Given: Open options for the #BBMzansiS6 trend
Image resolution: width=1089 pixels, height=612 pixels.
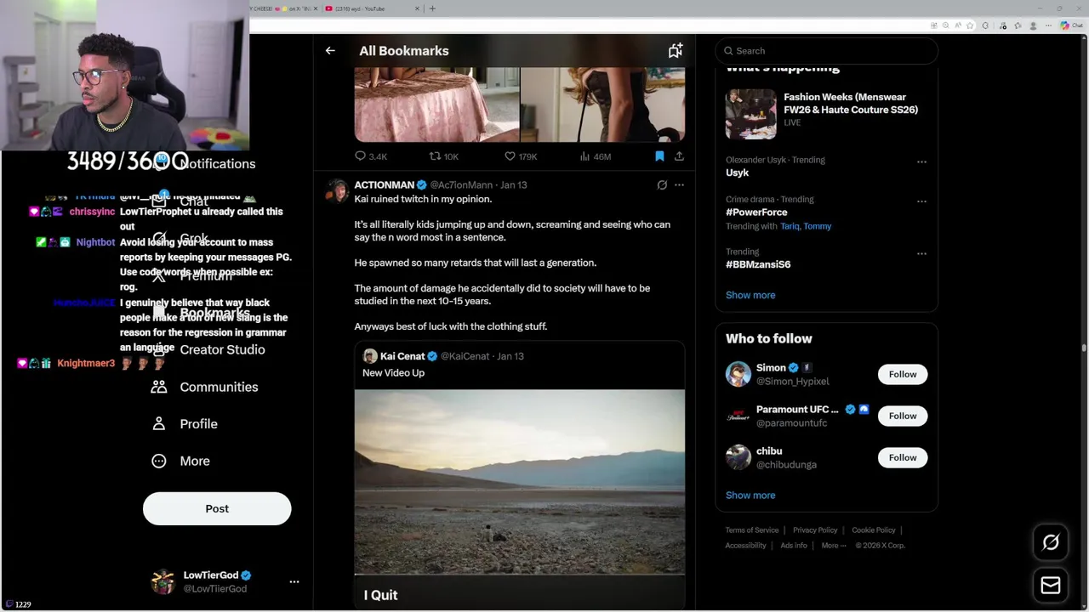Looking at the screenshot, I should pos(921,253).
